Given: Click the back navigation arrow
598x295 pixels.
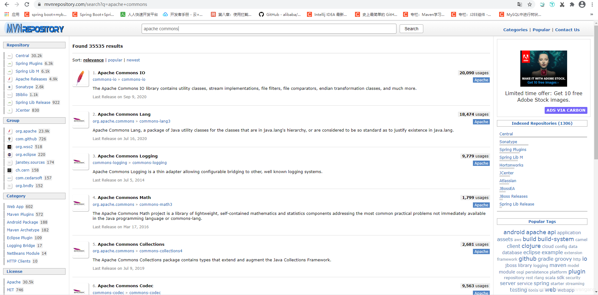Looking at the screenshot, I should click(7, 4).
